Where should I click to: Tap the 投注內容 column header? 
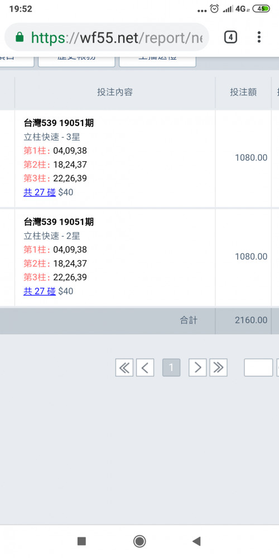[x=115, y=93]
